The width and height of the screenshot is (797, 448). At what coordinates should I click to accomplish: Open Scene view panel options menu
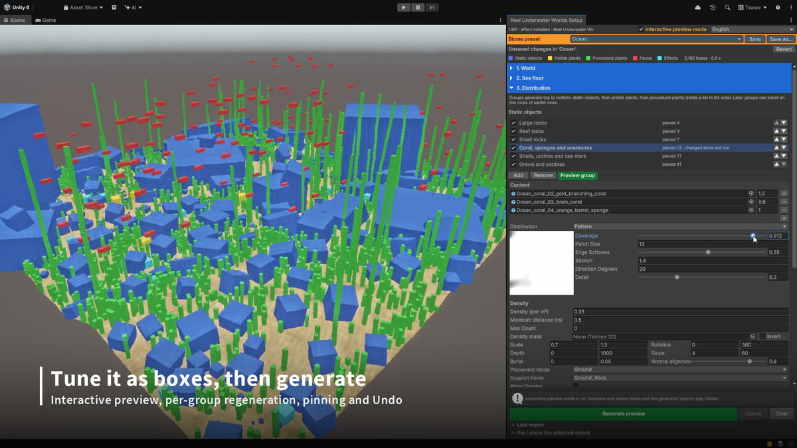click(501, 20)
